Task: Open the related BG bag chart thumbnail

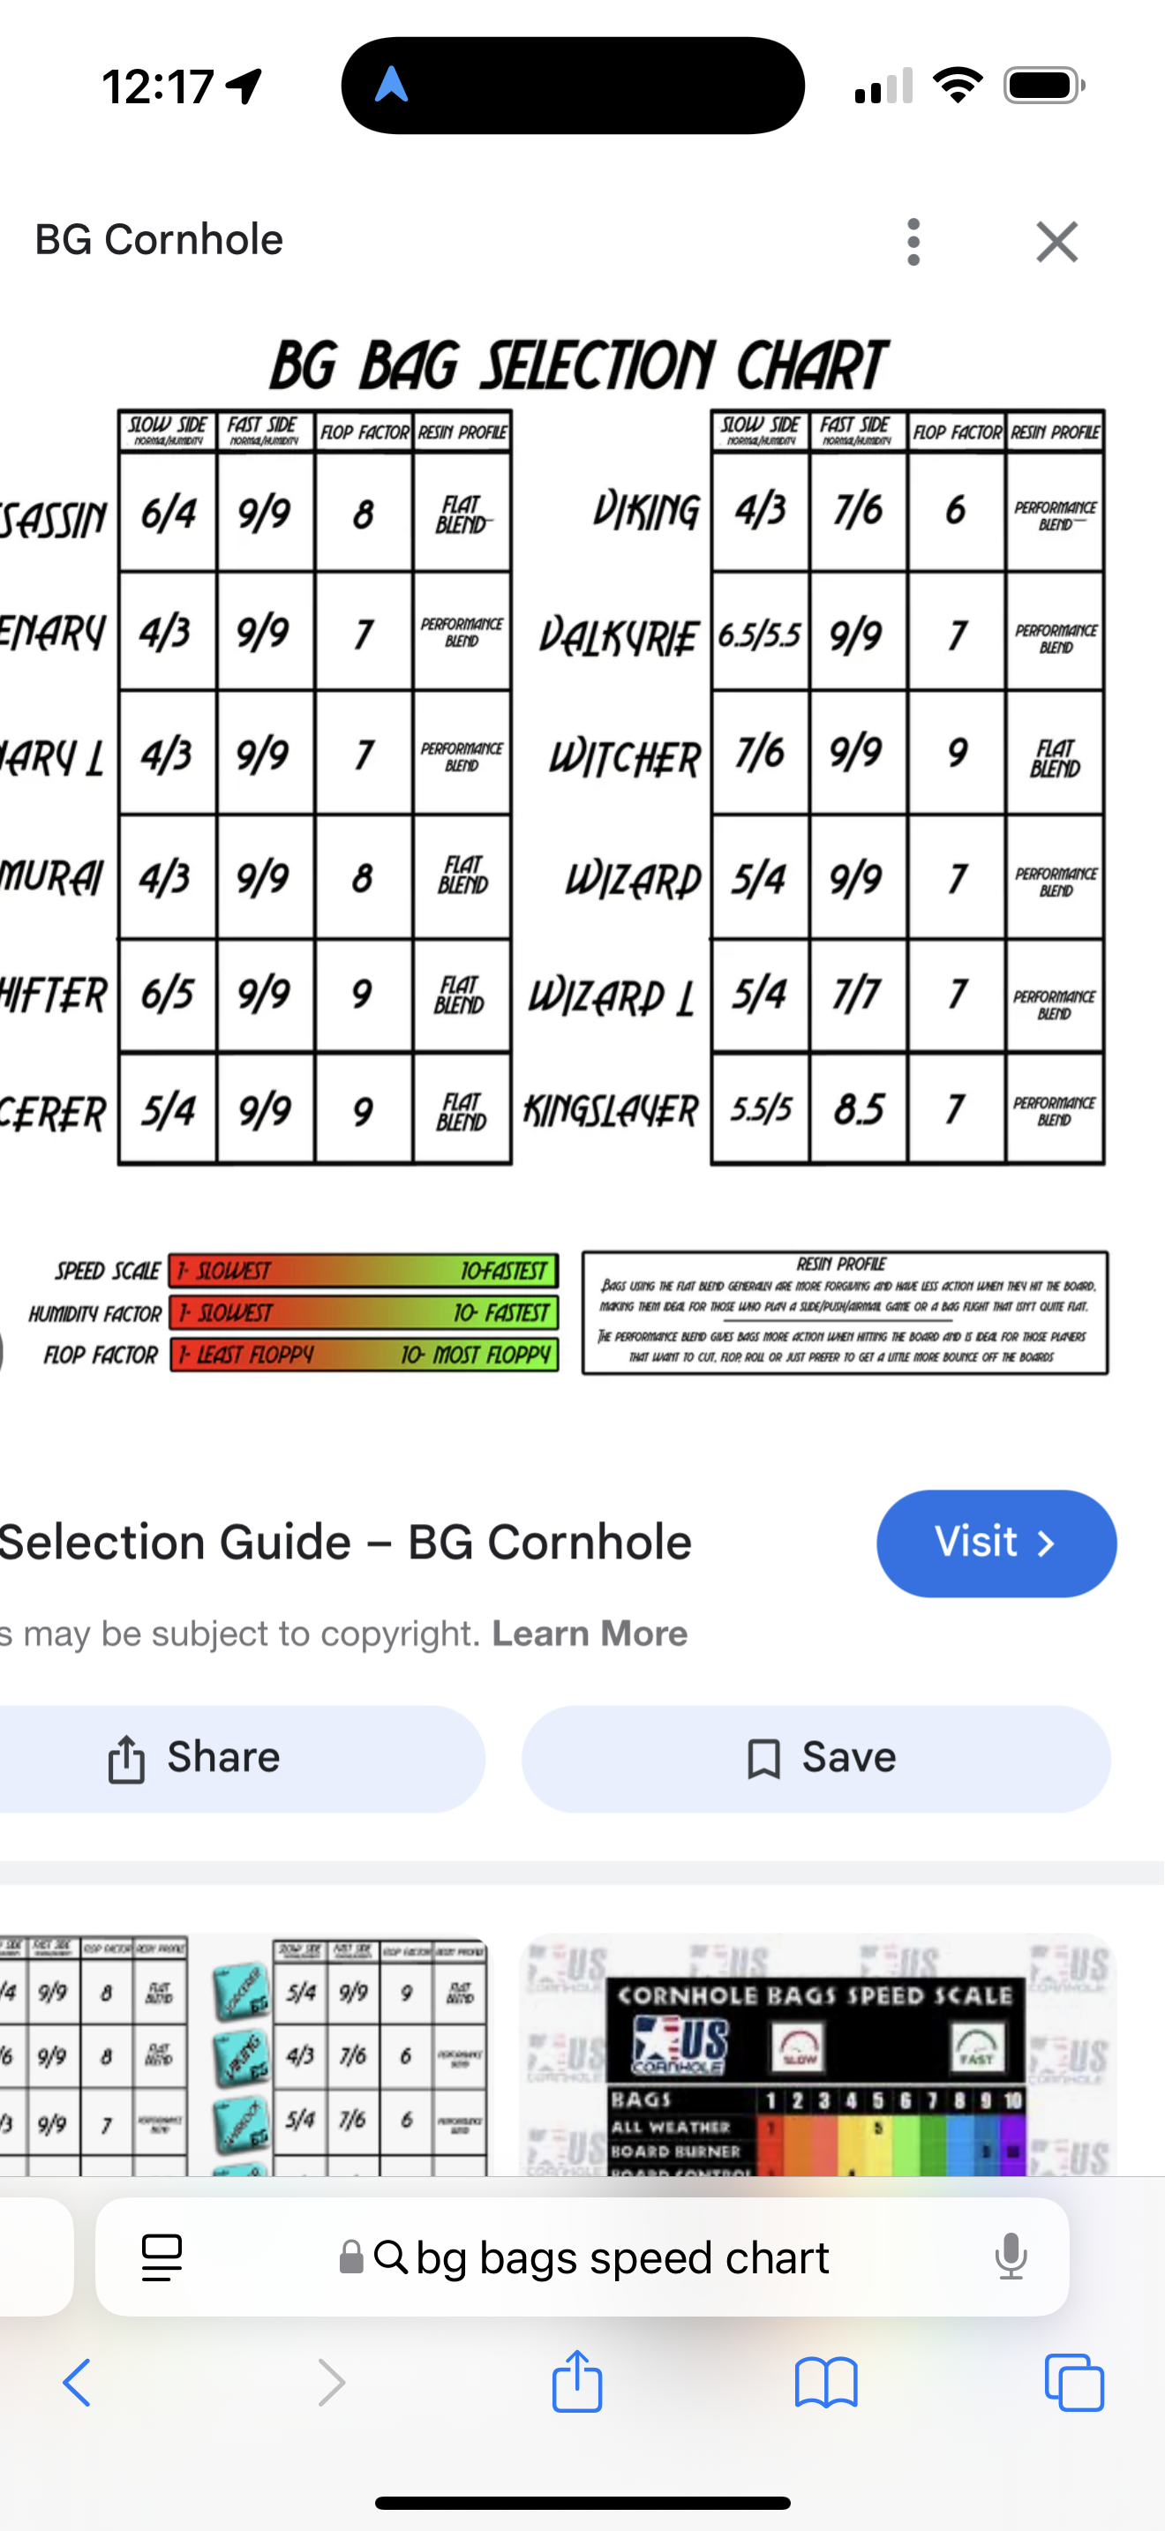Action: [243, 2055]
